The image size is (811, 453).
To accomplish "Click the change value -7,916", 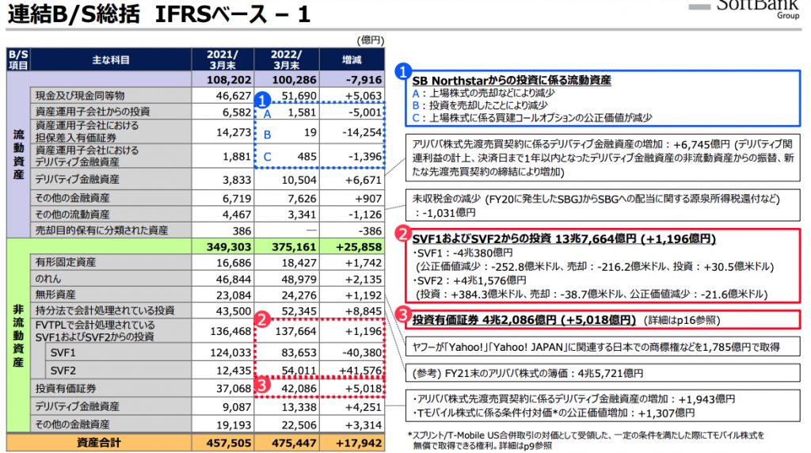I will click(x=364, y=80).
